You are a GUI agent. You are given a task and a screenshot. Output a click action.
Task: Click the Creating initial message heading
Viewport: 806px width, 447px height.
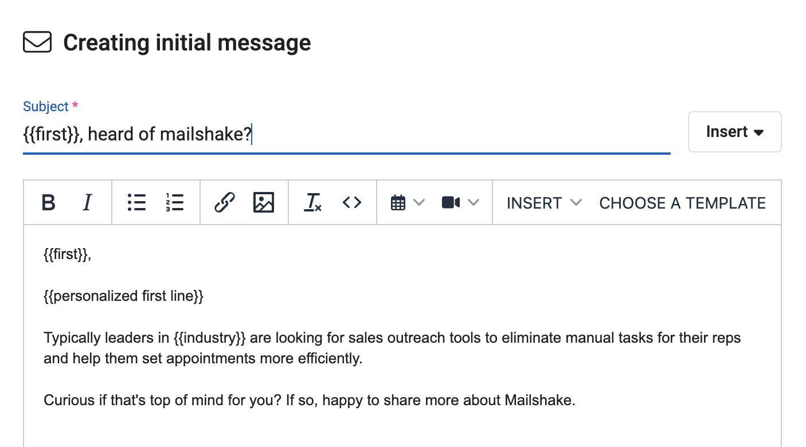[187, 42]
